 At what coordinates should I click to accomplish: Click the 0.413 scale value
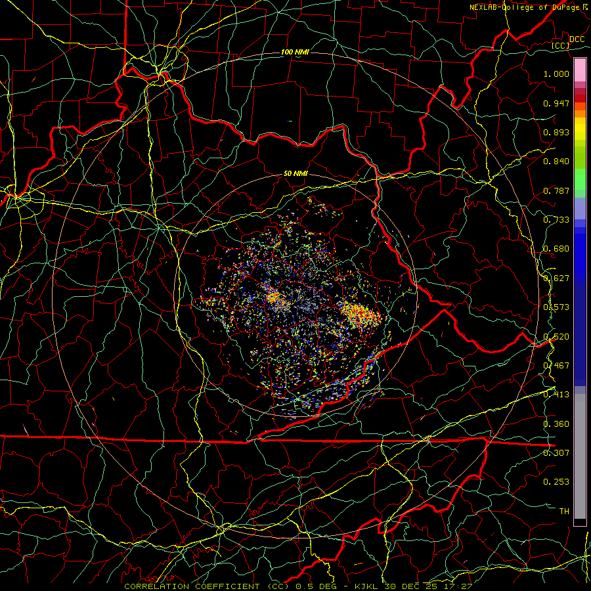(x=556, y=395)
